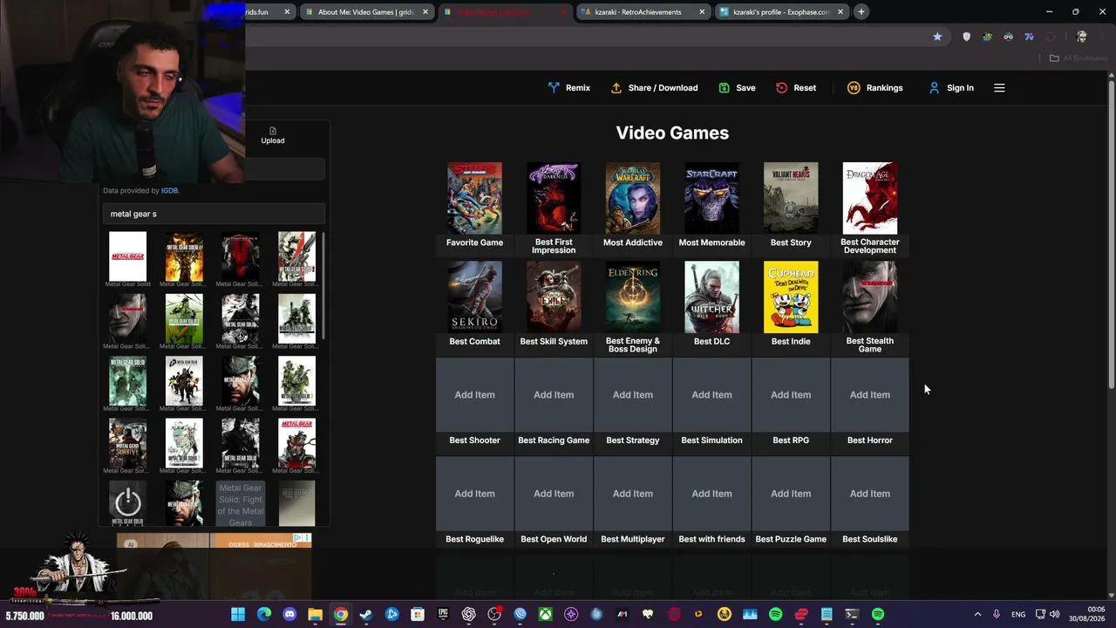Open File Explorer from the taskbar
This screenshot has height=628, width=1116.
coord(315,615)
